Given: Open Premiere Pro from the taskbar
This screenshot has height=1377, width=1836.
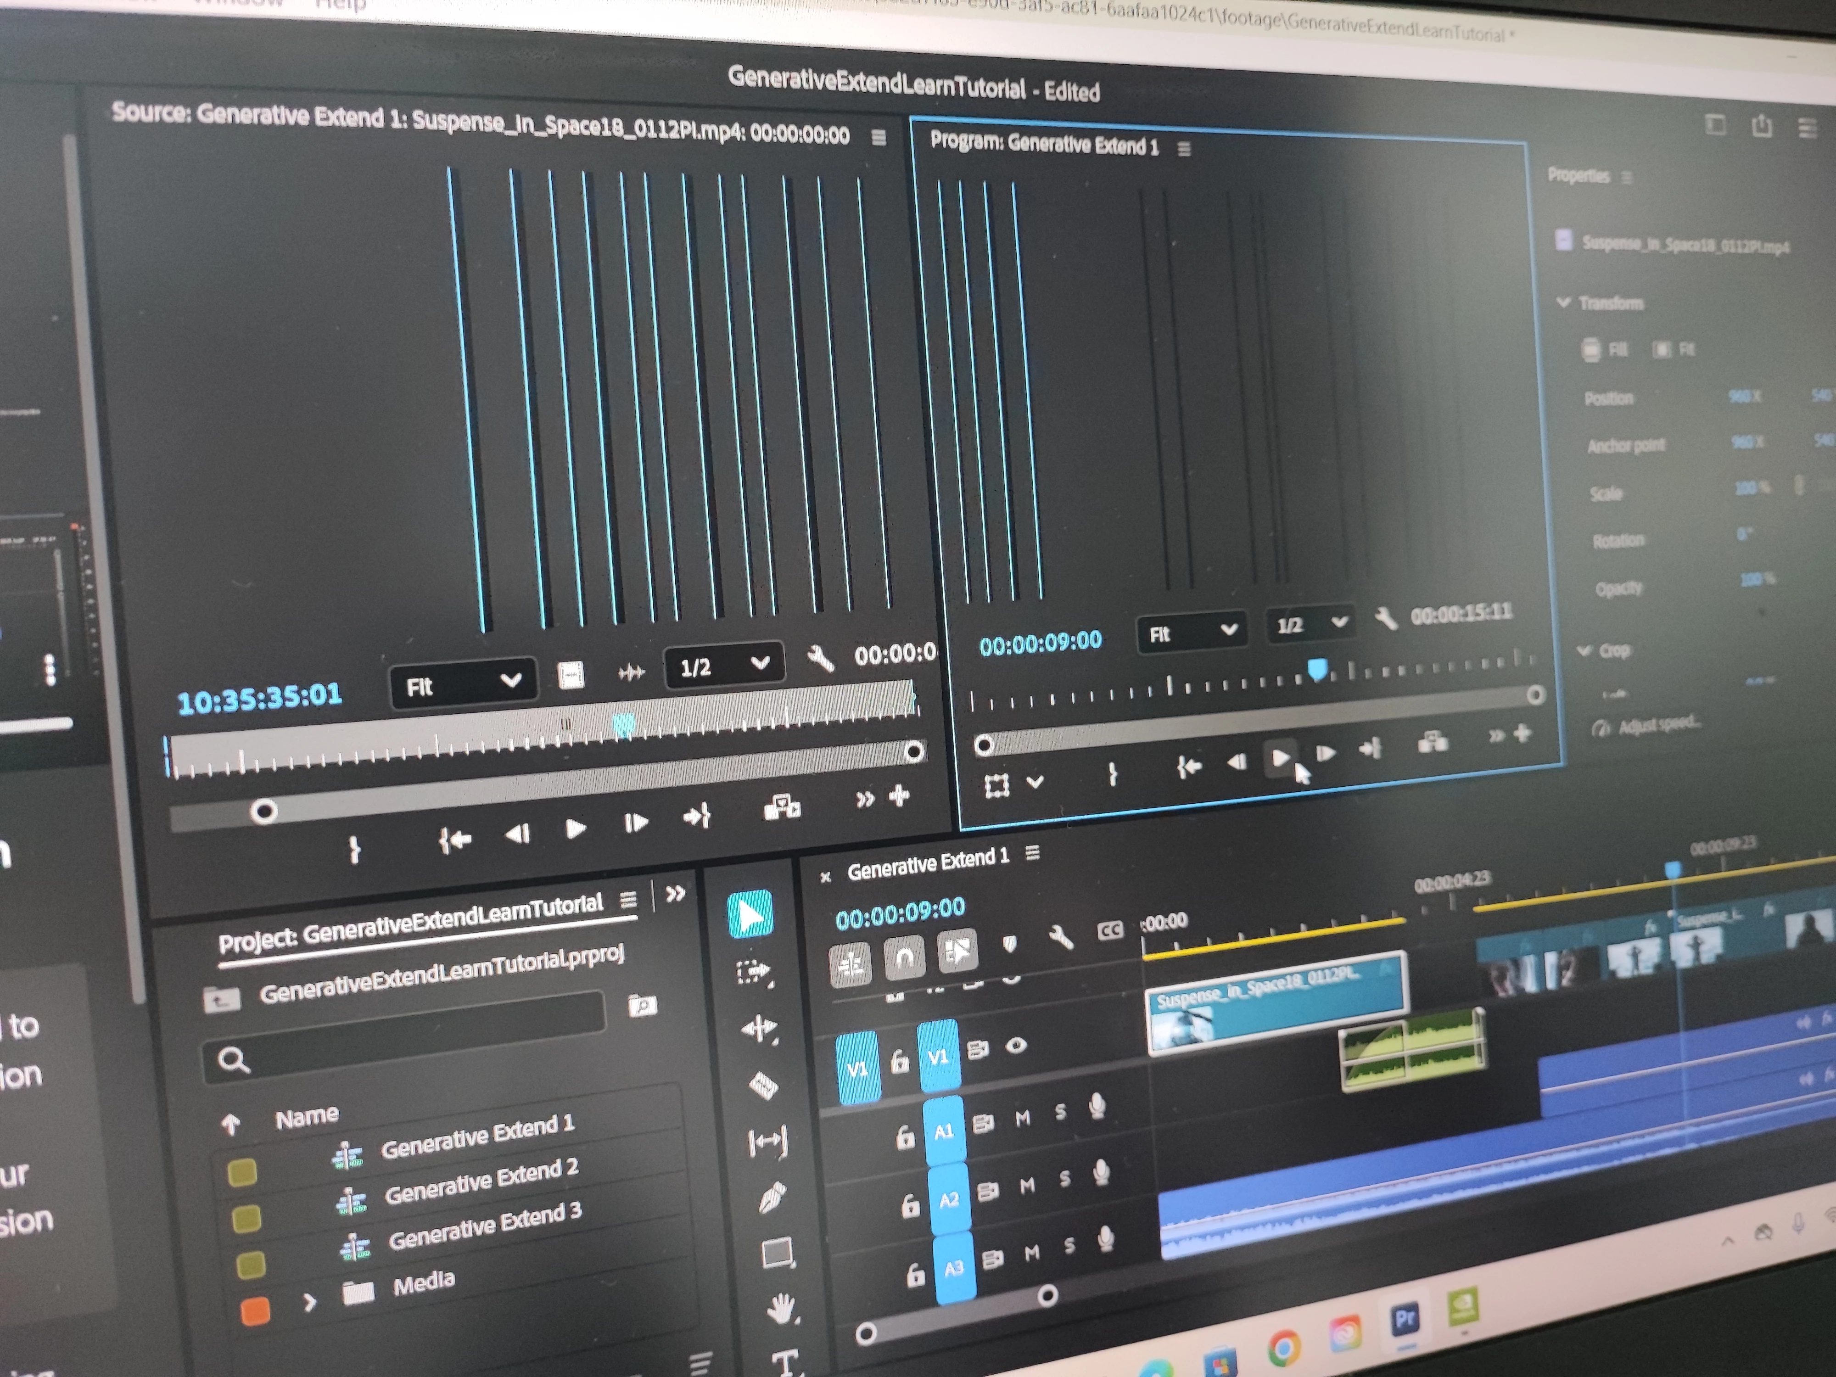Looking at the screenshot, I should [1405, 1319].
